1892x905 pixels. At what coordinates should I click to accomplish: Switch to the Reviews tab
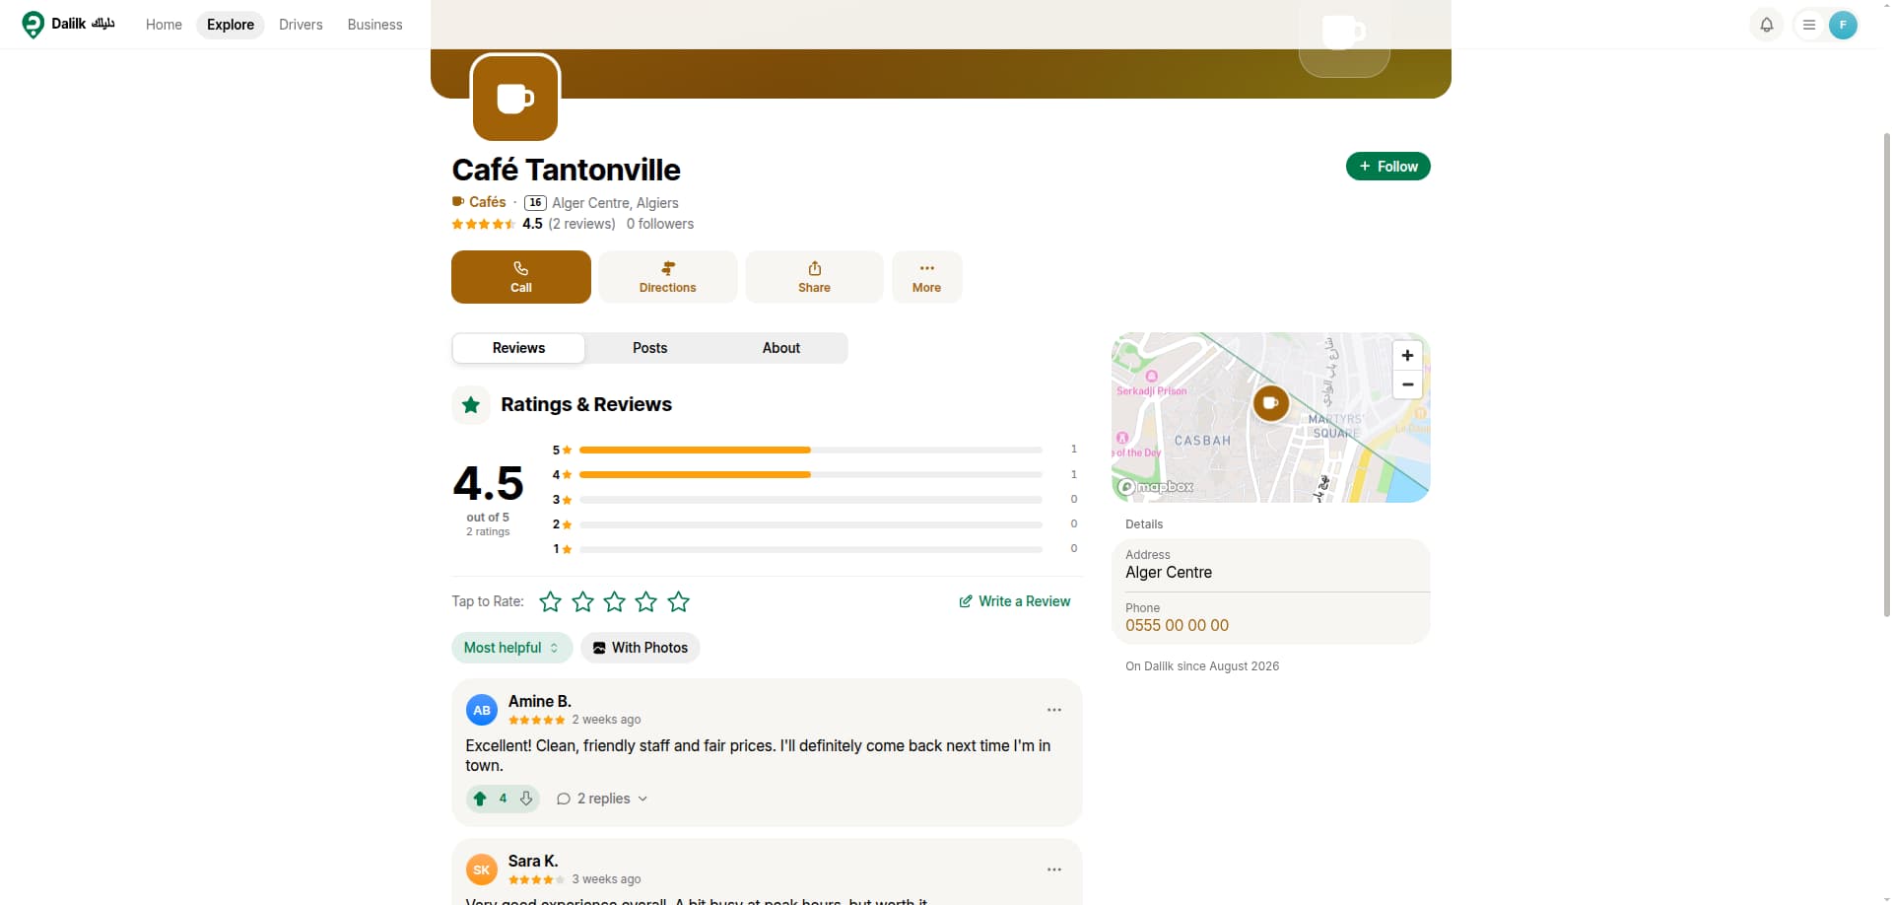click(518, 348)
